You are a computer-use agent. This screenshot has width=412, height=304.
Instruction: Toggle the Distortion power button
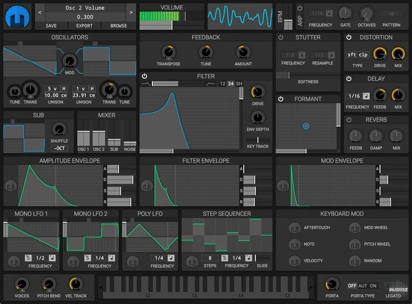click(x=349, y=37)
